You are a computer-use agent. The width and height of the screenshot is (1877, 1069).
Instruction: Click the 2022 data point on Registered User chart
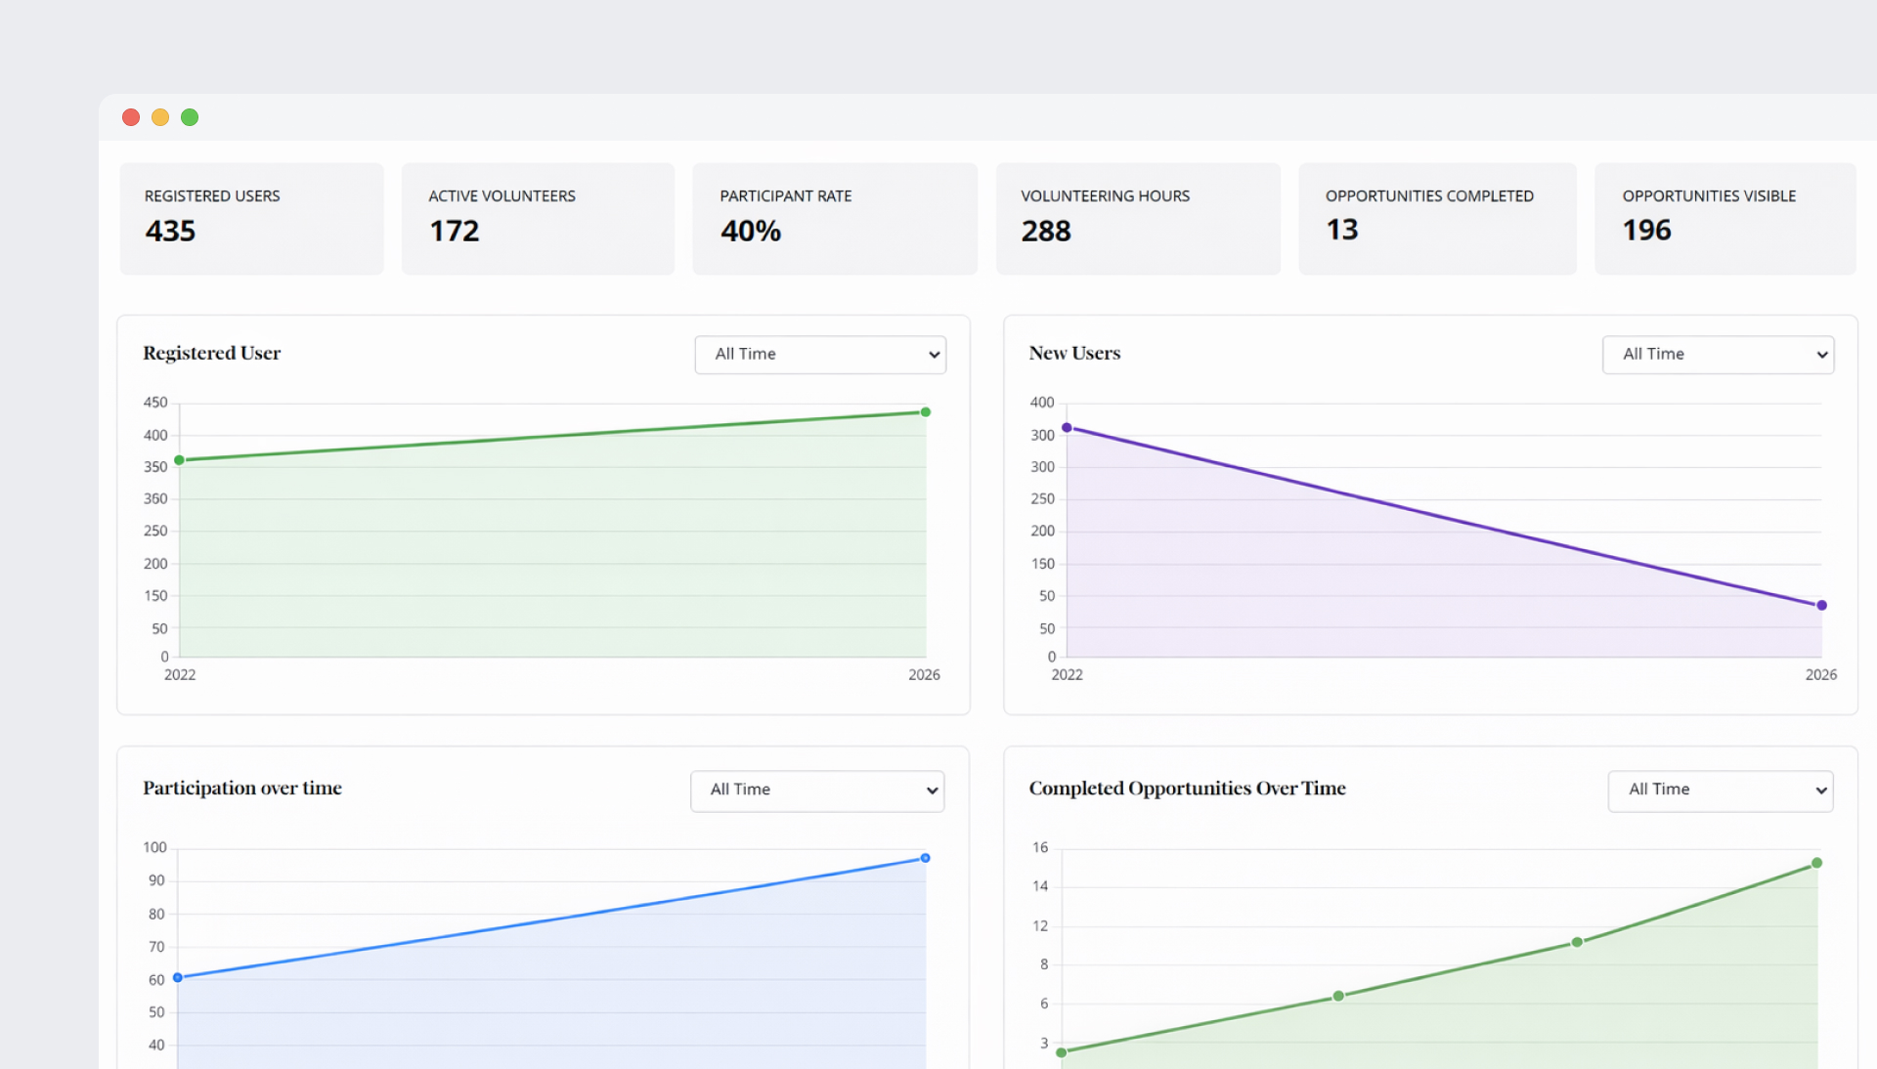(179, 460)
